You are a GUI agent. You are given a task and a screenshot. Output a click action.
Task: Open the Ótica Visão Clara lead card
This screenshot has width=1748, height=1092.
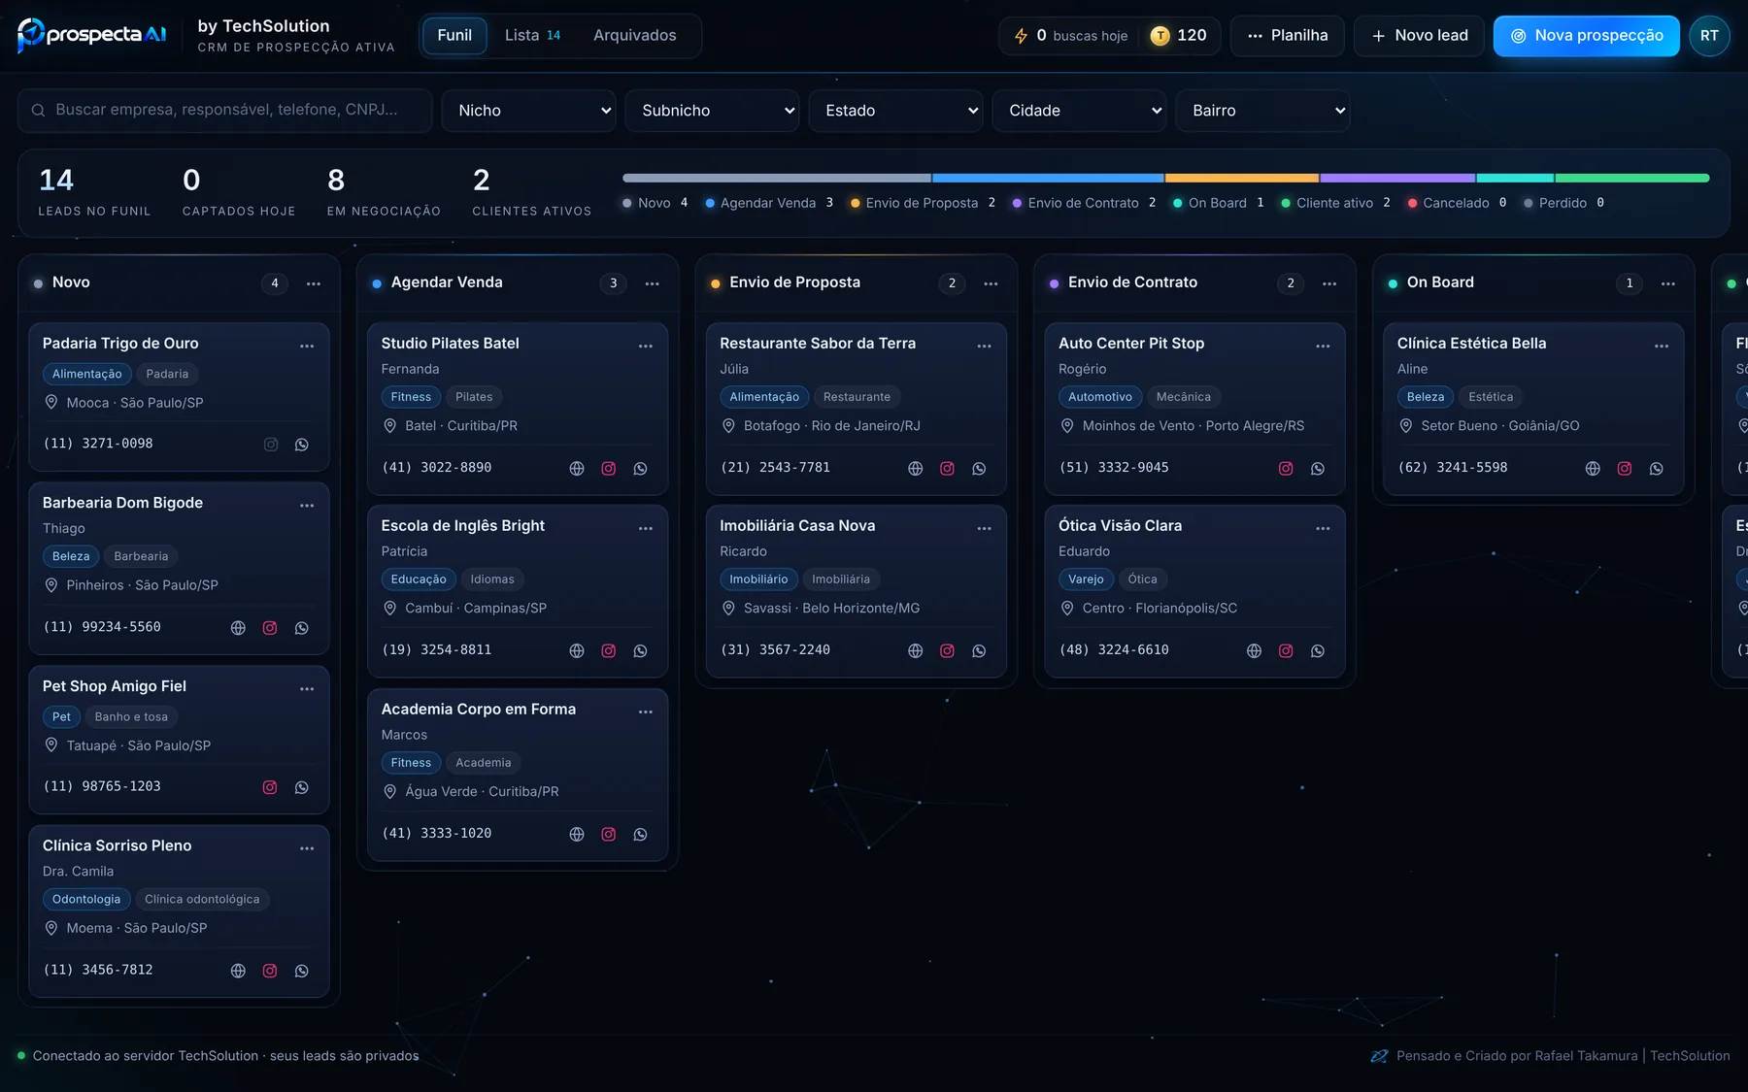click(1194, 591)
